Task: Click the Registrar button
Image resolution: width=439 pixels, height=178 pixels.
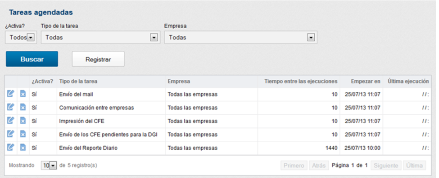Action: [x=98, y=59]
